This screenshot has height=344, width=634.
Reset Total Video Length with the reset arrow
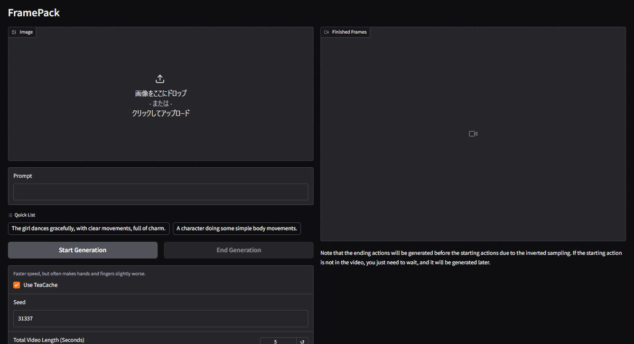click(302, 341)
